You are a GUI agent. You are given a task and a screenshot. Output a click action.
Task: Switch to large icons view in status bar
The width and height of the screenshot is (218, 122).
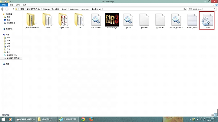click(x=216, y=115)
